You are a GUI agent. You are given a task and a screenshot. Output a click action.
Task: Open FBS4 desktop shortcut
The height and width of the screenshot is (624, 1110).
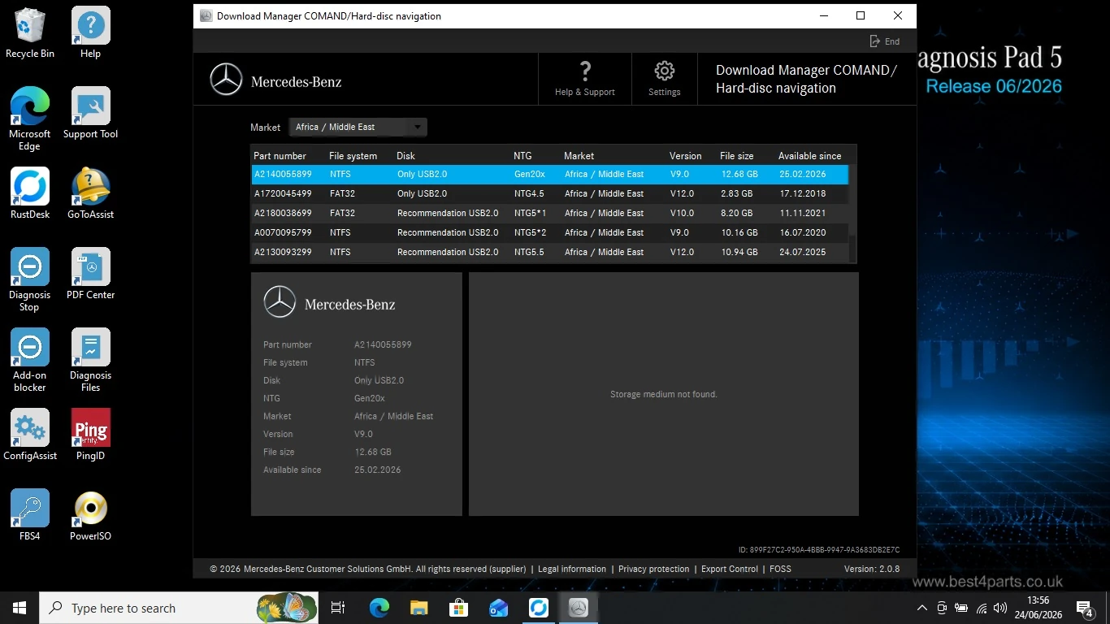pos(30,515)
